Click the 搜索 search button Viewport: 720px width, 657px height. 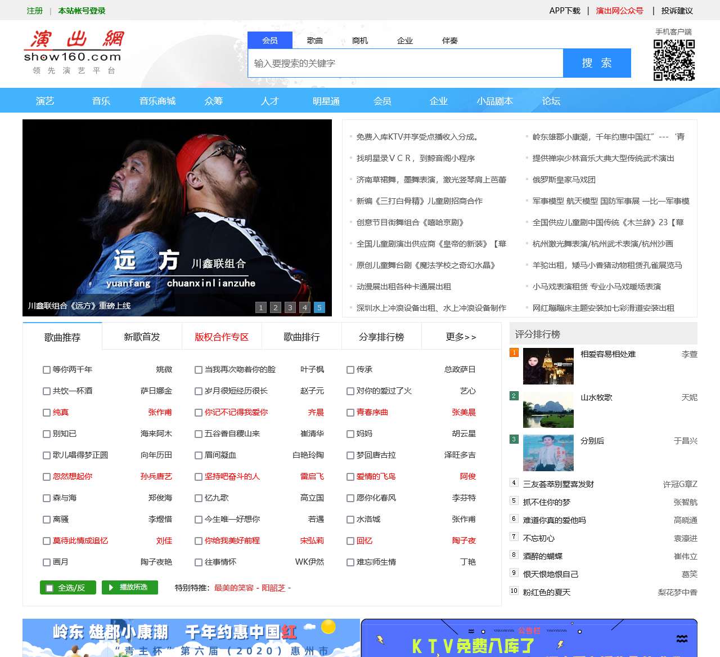(597, 63)
